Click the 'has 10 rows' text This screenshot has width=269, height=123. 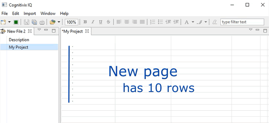coord(159,88)
